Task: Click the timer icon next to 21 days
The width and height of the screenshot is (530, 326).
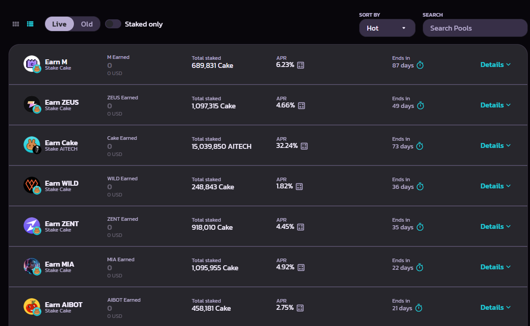Action: [x=419, y=308]
